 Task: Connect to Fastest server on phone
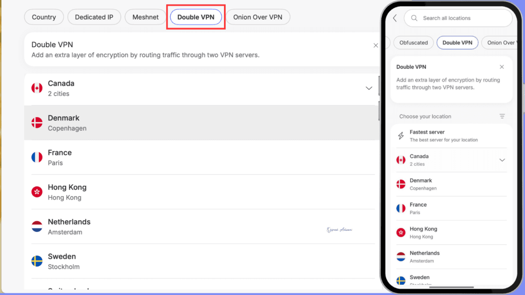tap(451, 136)
